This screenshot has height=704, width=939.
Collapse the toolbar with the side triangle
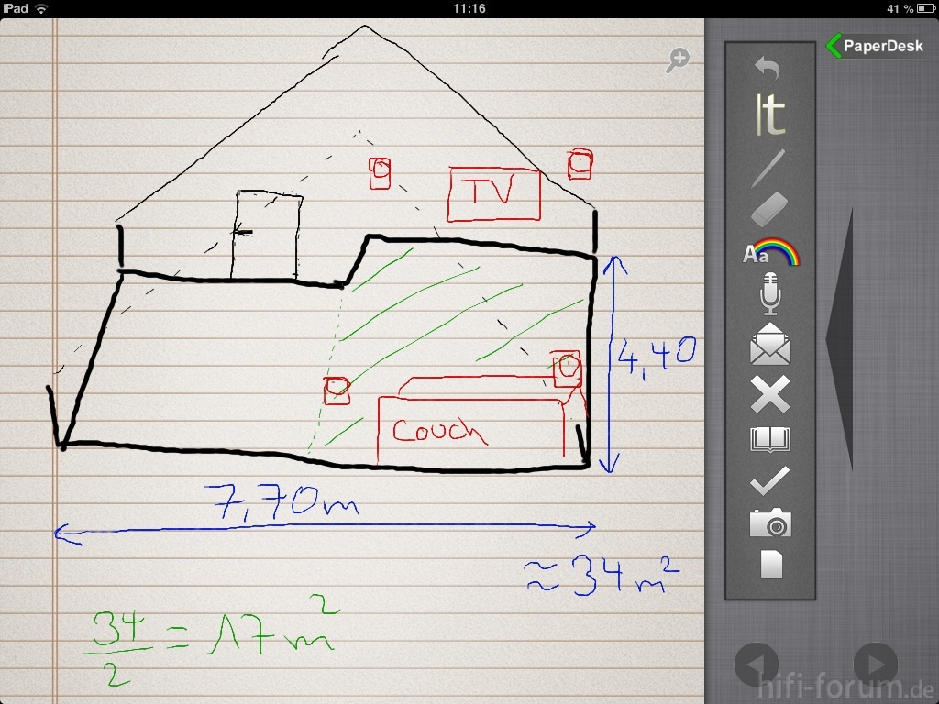tap(840, 339)
